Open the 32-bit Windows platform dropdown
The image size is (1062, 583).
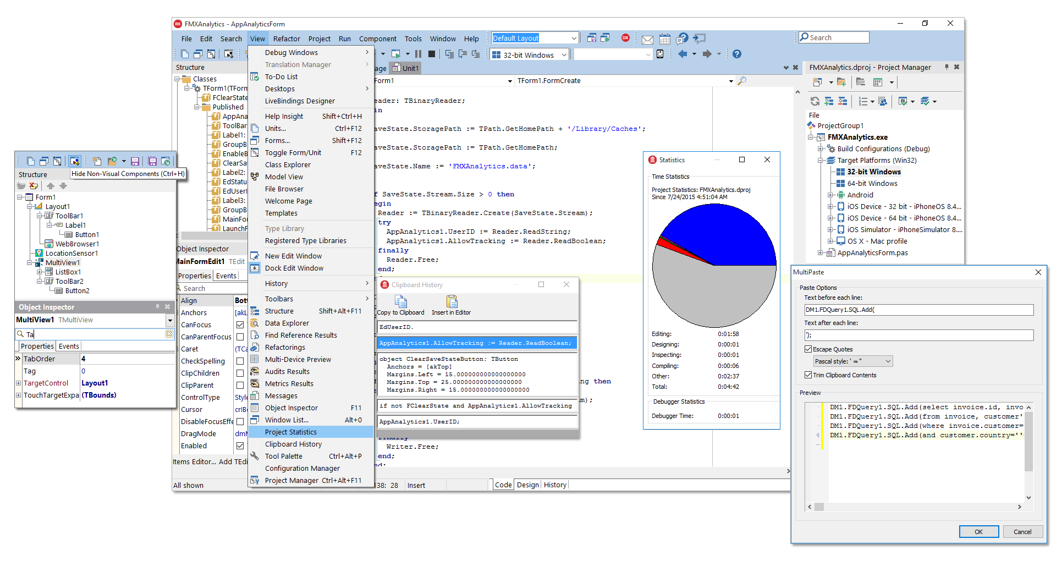pos(564,55)
